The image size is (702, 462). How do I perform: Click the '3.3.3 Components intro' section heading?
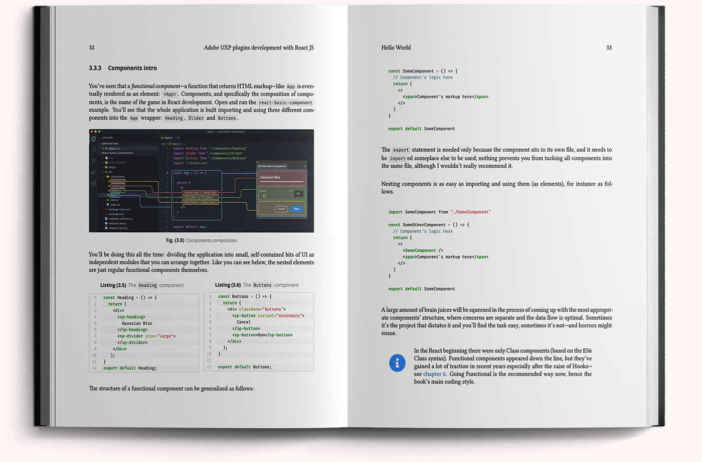(123, 68)
